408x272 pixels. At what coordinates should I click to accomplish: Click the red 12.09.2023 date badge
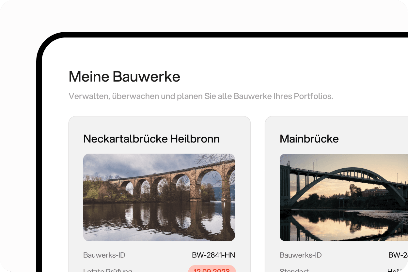click(x=212, y=269)
